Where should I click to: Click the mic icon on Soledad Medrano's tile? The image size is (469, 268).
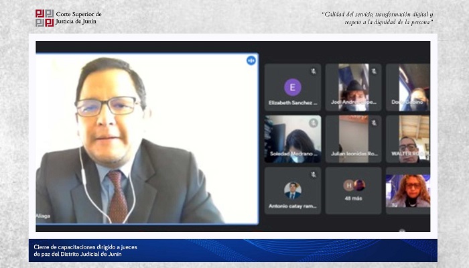click(313, 123)
